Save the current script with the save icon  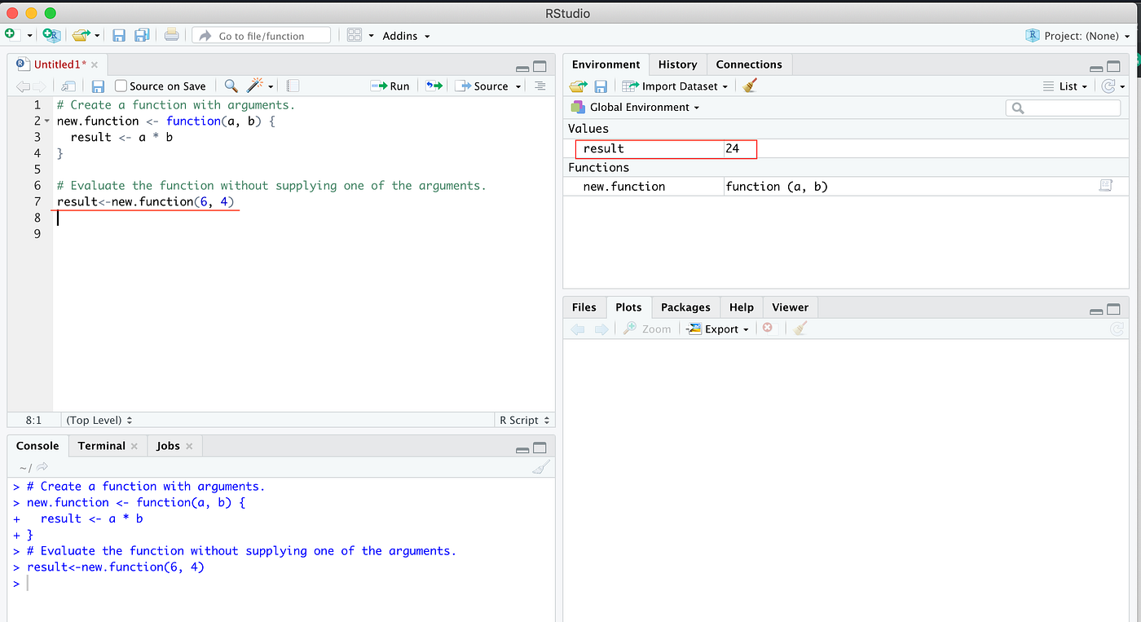pos(119,35)
